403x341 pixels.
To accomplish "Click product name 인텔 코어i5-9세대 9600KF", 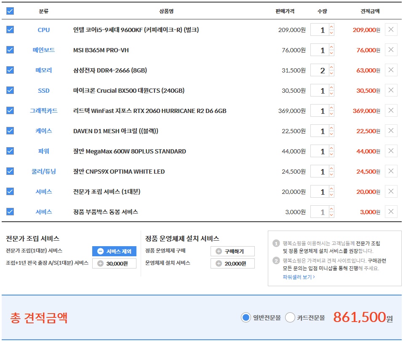I will coord(136,30).
